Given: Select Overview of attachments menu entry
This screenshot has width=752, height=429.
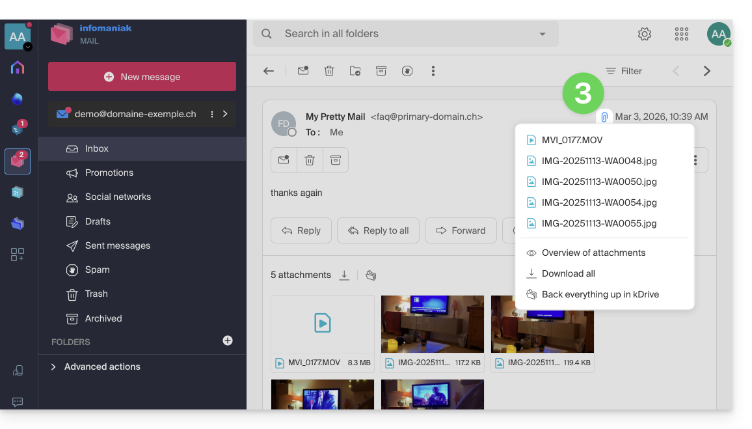Looking at the screenshot, I should click(593, 253).
